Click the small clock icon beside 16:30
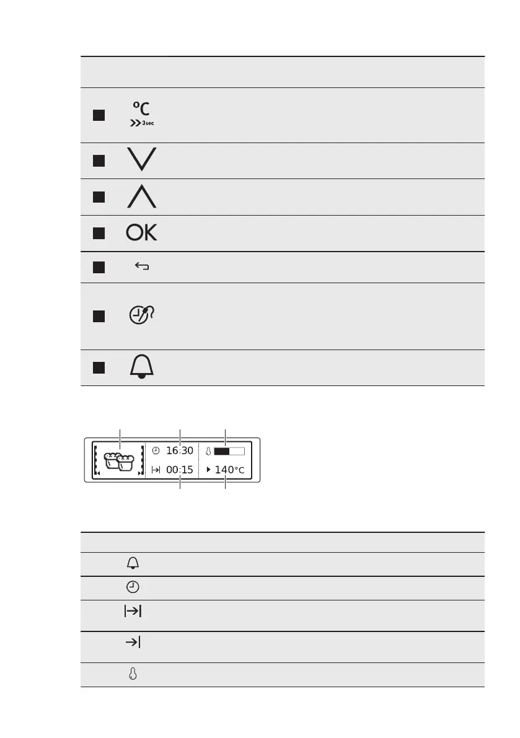Viewport: 520px width, 738px height. click(x=156, y=450)
